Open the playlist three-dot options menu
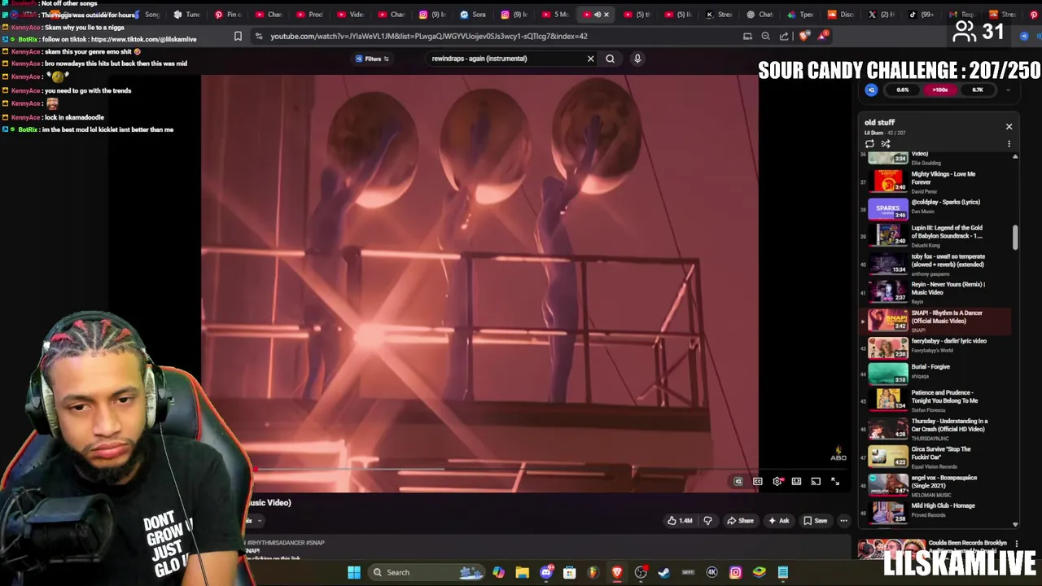This screenshot has width=1042, height=586. pos(1009,144)
